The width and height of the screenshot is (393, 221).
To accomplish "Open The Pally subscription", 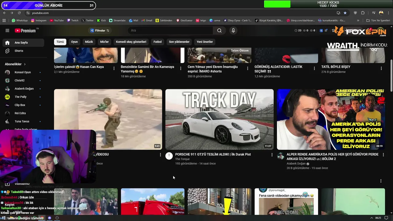I will point(23,97).
